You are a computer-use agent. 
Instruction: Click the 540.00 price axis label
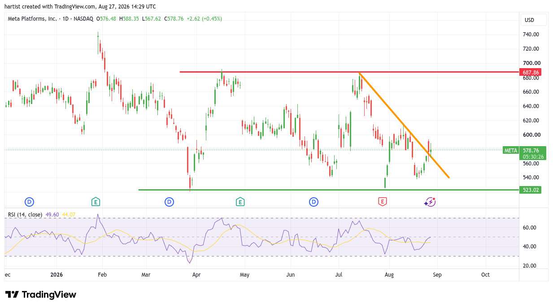tap(531, 178)
